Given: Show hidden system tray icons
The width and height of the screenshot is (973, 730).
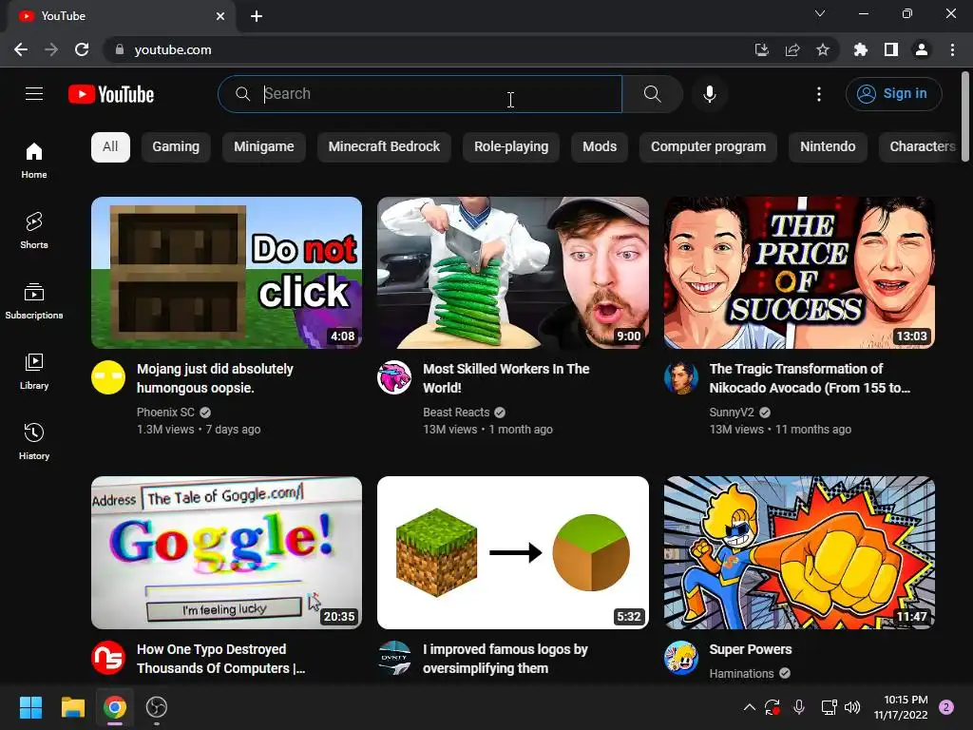Looking at the screenshot, I should [x=750, y=707].
